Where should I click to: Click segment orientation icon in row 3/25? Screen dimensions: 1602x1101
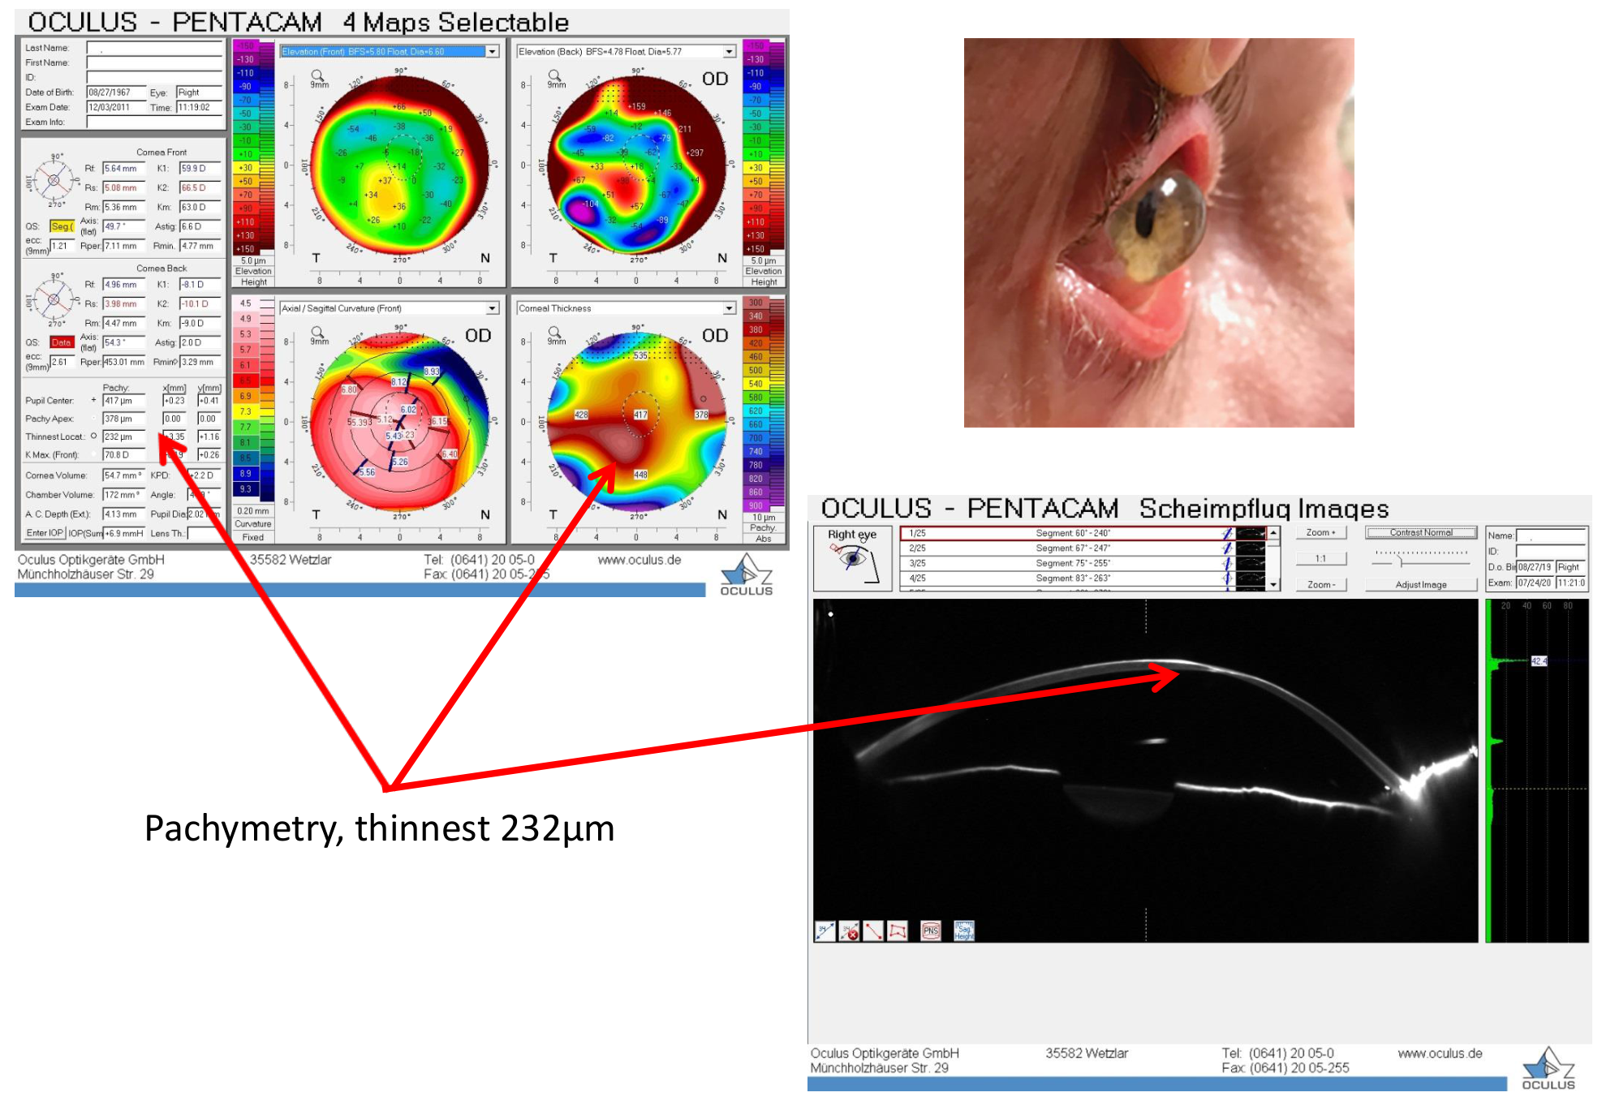(x=1228, y=563)
